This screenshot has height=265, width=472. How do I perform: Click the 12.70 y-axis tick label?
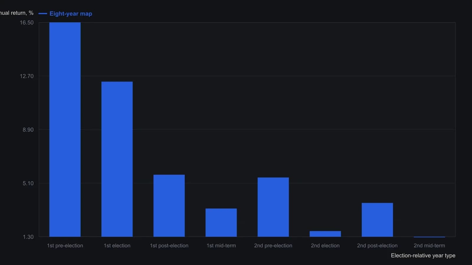pyautogui.click(x=27, y=76)
